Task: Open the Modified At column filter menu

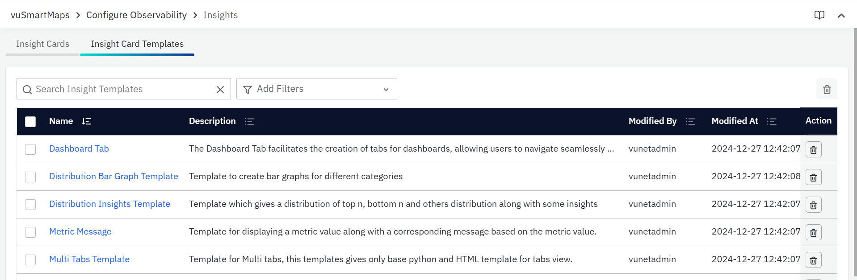Action: point(772,121)
